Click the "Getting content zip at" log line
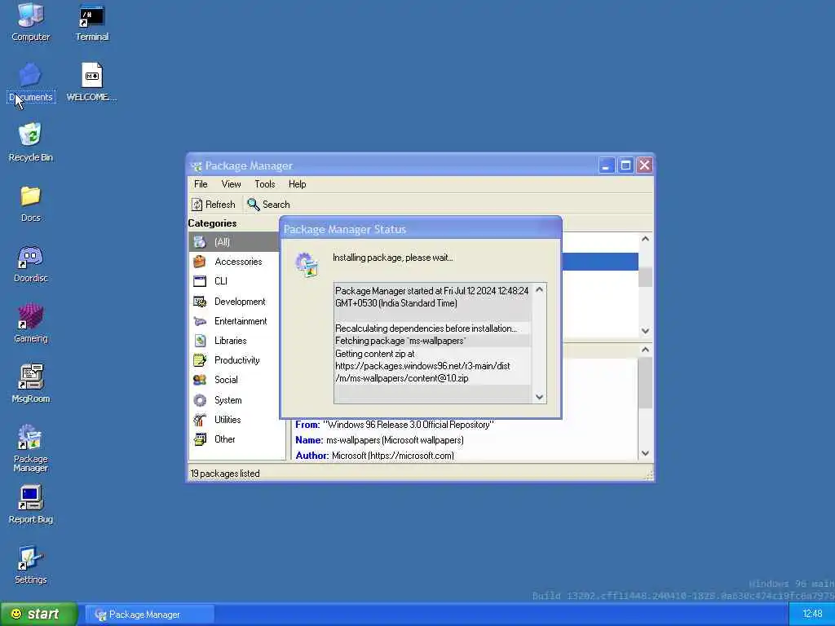Screen dimensions: 835x626 pyautogui.click(x=375, y=354)
